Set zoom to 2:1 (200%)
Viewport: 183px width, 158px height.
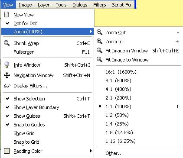[118, 98]
